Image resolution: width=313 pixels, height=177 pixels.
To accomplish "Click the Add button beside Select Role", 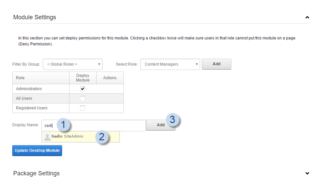I will click(216, 64).
